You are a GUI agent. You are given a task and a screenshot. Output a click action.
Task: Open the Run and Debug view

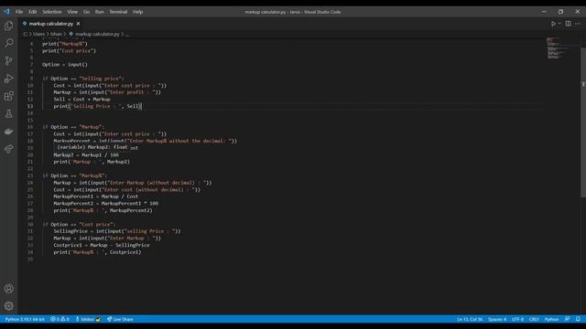pyautogui.click(x=8, y=79)
